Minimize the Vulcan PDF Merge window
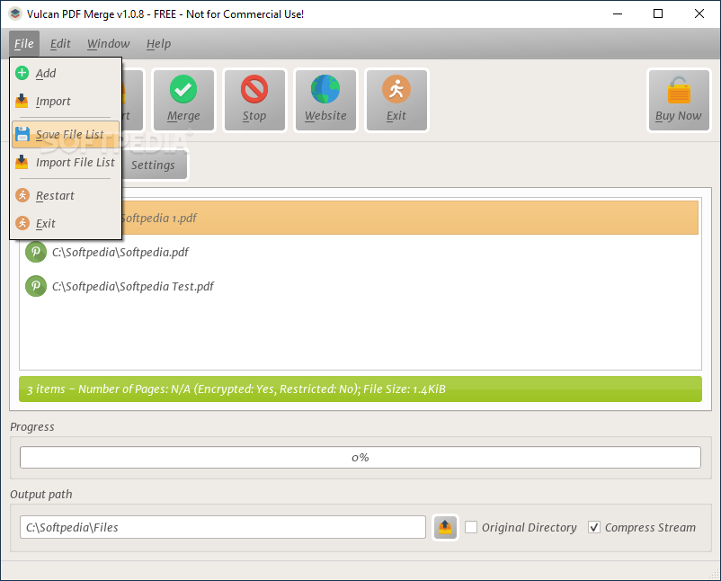Image resolution: width=721 pixels, height=581 pixels. coord(618,13)
